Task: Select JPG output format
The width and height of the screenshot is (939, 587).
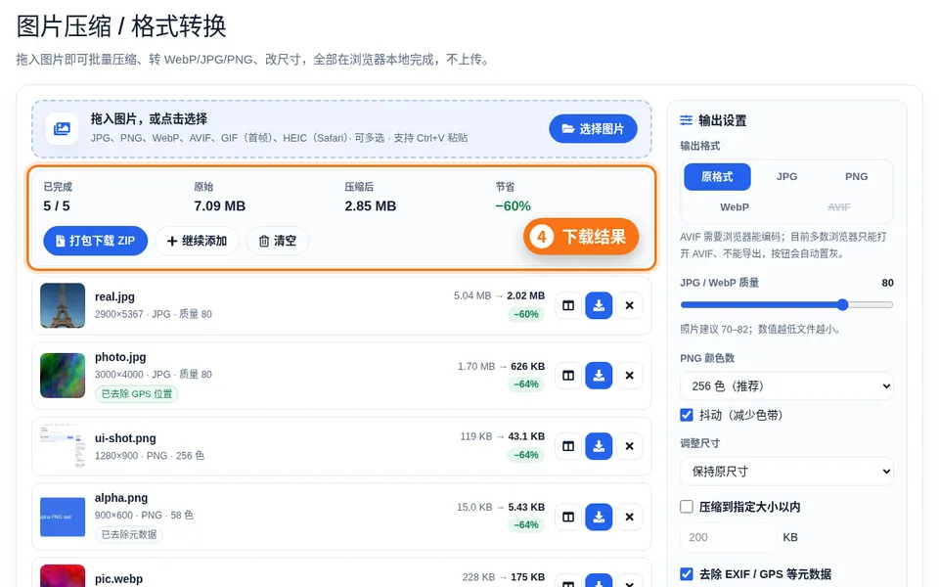Action: [x=786, y=177]
